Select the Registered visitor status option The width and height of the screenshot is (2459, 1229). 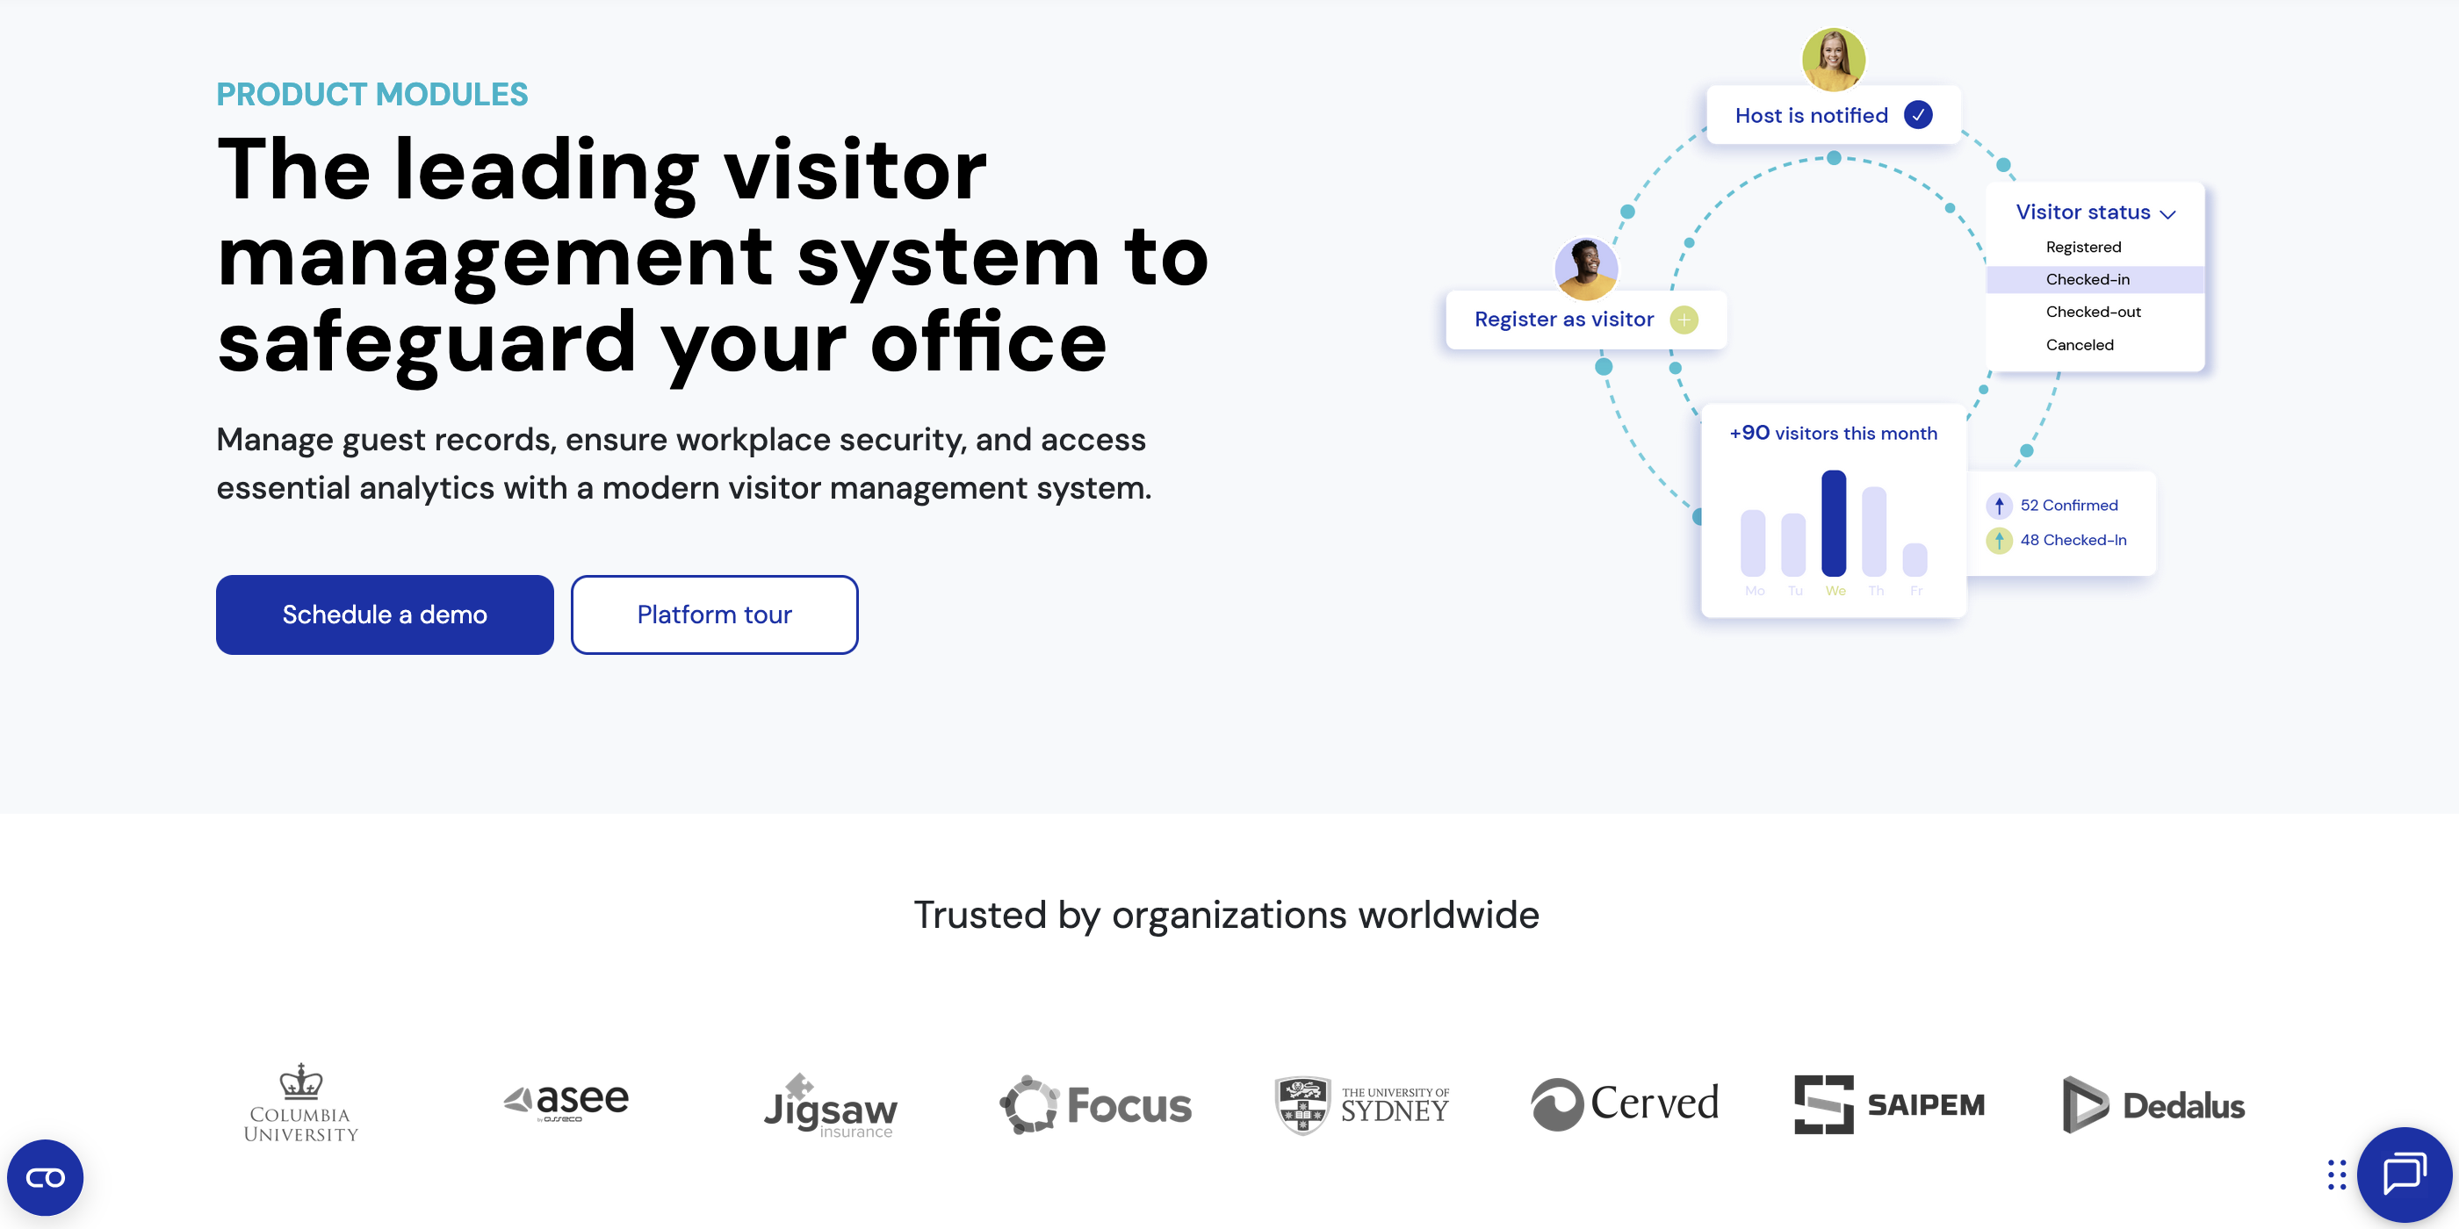pyautogui.click(x=2084, y=246)
